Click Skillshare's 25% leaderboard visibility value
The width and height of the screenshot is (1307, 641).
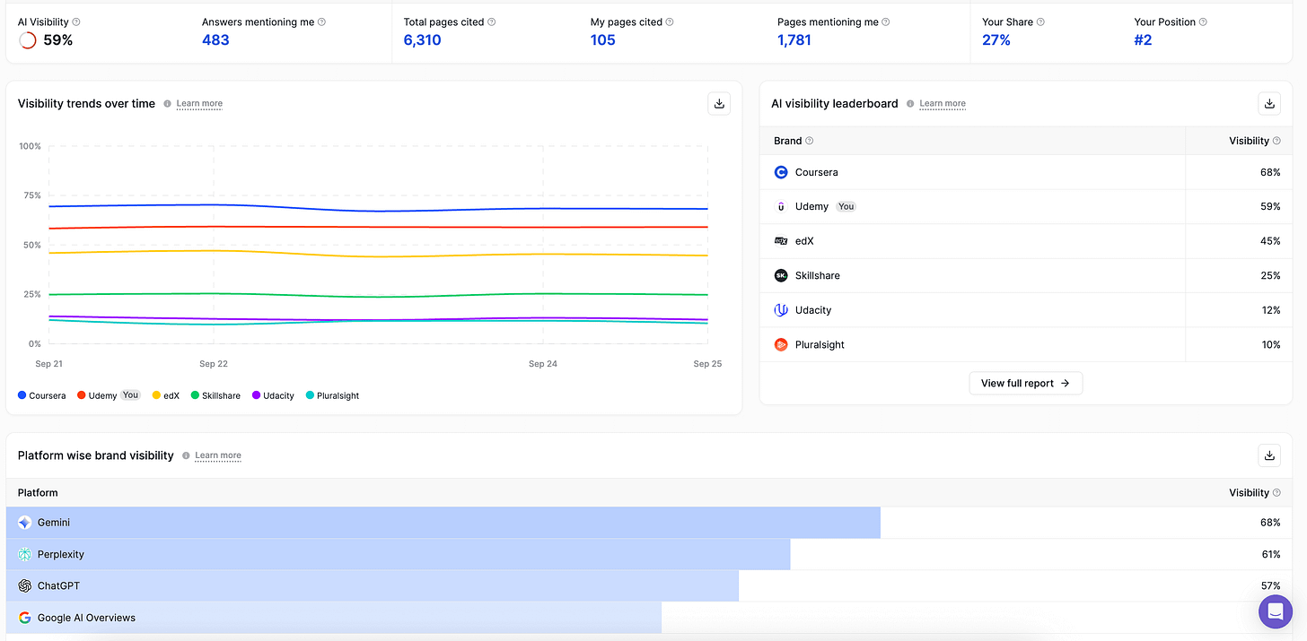[x=1270, y=275]
